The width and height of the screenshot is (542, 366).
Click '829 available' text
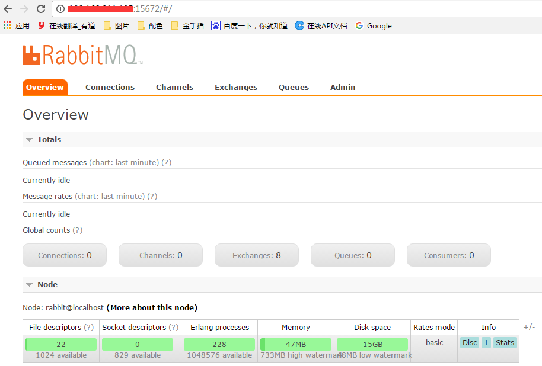138,355
